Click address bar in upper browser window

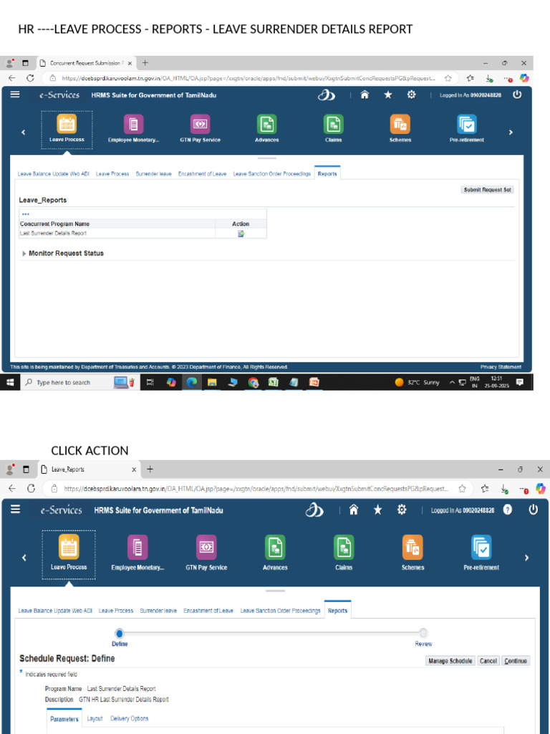248,78
